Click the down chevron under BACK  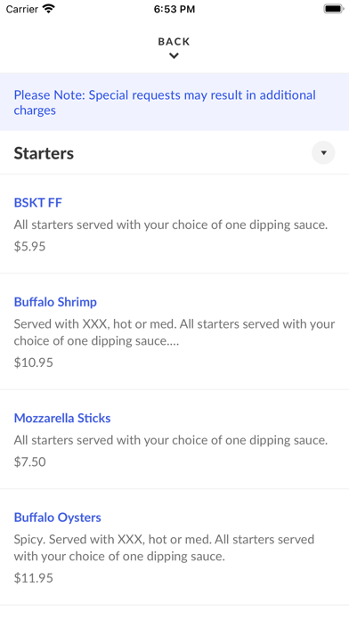(x=174, y=56)
